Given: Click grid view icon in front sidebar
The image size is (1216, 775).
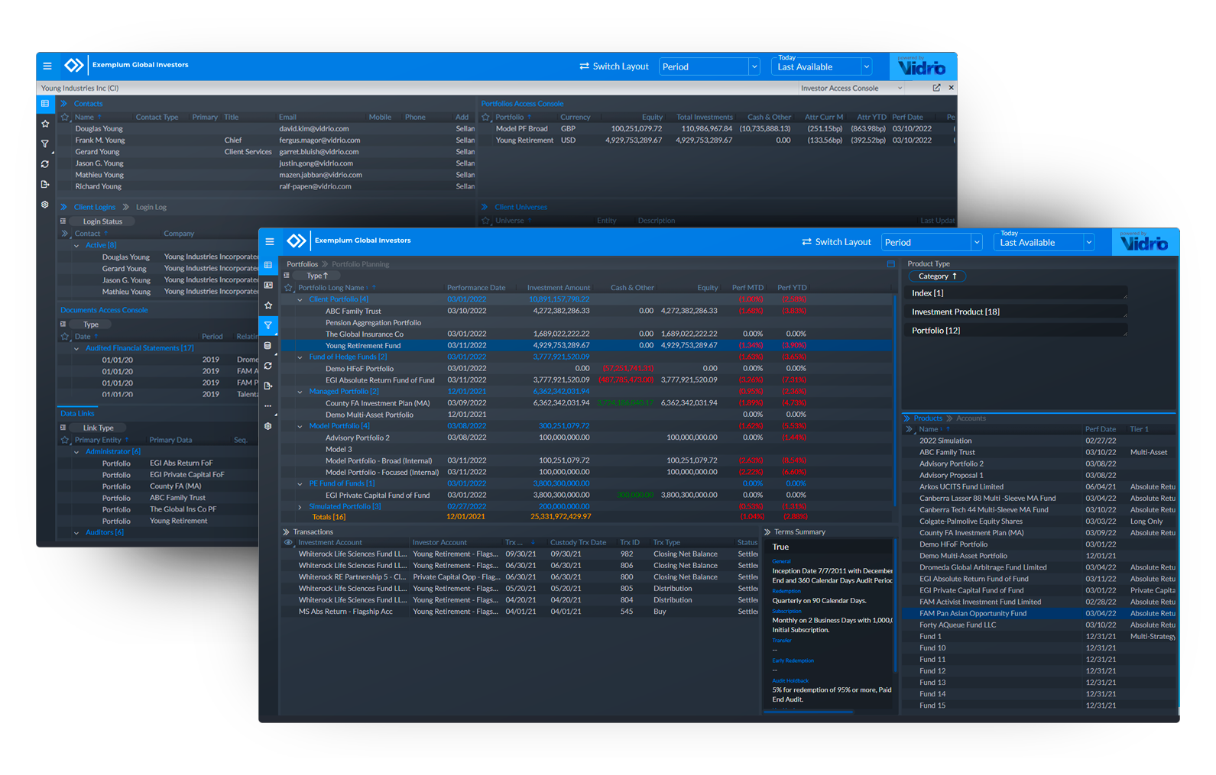Looking at the screenshot, I should coord(268,265).
